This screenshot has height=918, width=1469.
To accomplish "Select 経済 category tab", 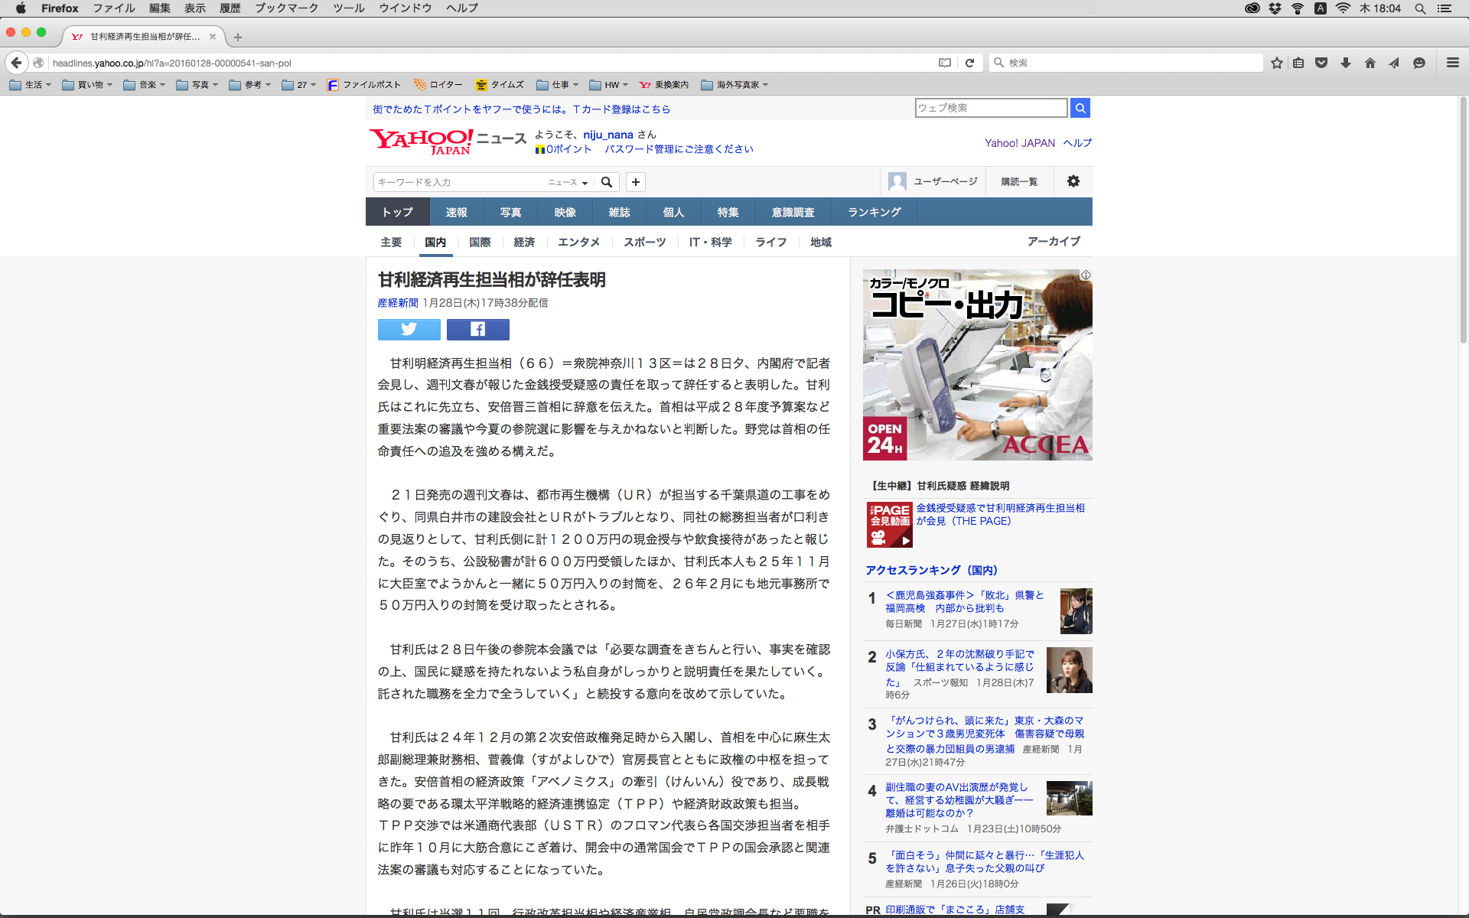I will pyautogui.click(x=524, y=242).
